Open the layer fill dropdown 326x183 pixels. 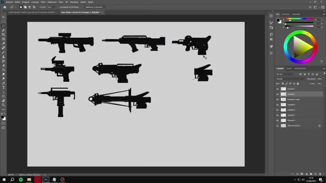[320, 83]
